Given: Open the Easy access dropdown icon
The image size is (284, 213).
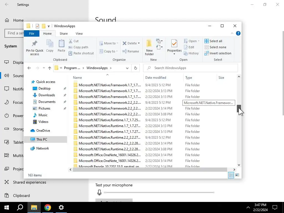Looking at the screenshot, I should pyautogui.click(x=159, y=47).
